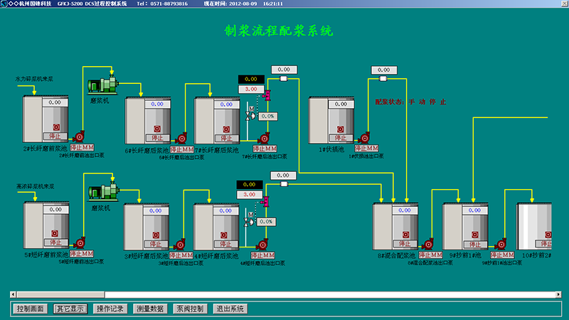569x320 pixels.
Task: Click the 9#抄前1#池 outlet pump icon
Action: (x=500, y=243)
